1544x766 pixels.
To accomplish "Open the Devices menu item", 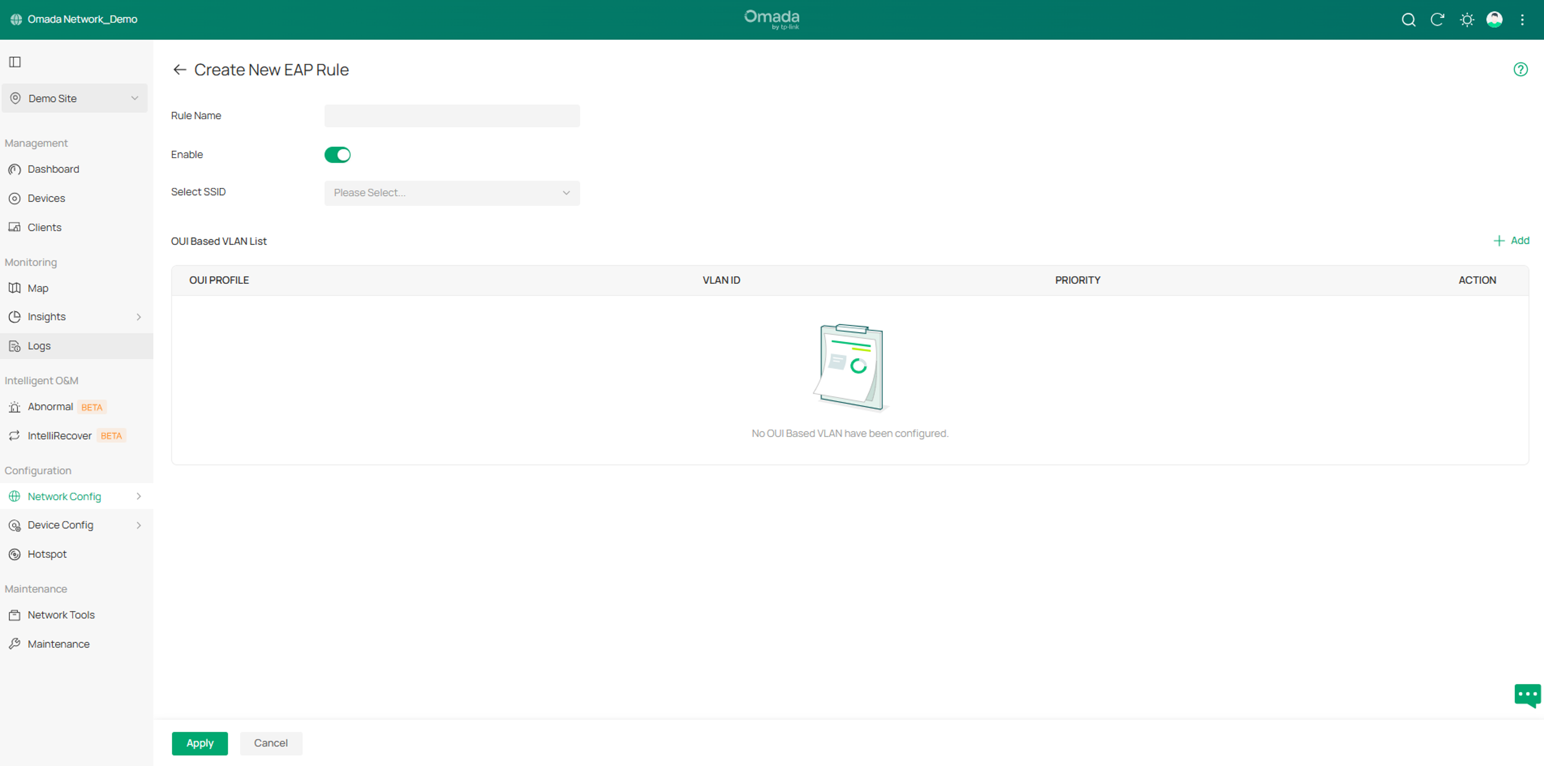I will pos(77,198).
